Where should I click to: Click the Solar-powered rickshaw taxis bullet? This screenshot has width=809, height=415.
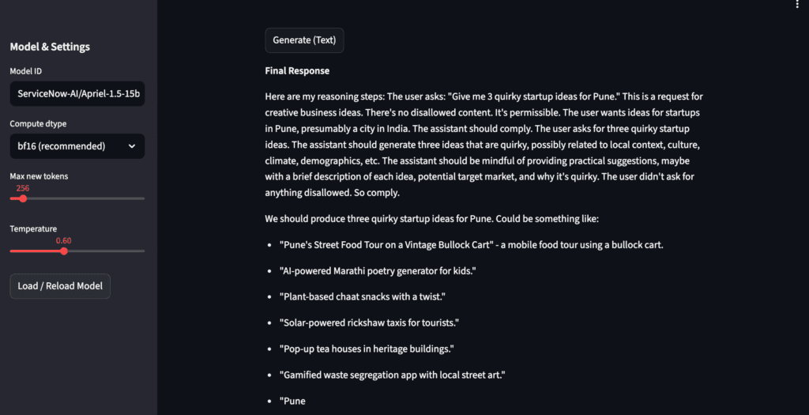coord(369,323)
